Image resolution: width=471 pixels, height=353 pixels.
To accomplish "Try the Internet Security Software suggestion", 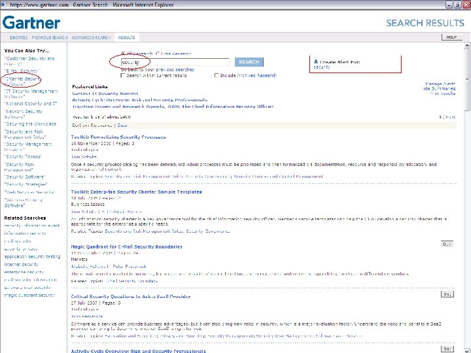I will [x=22, y=81].
